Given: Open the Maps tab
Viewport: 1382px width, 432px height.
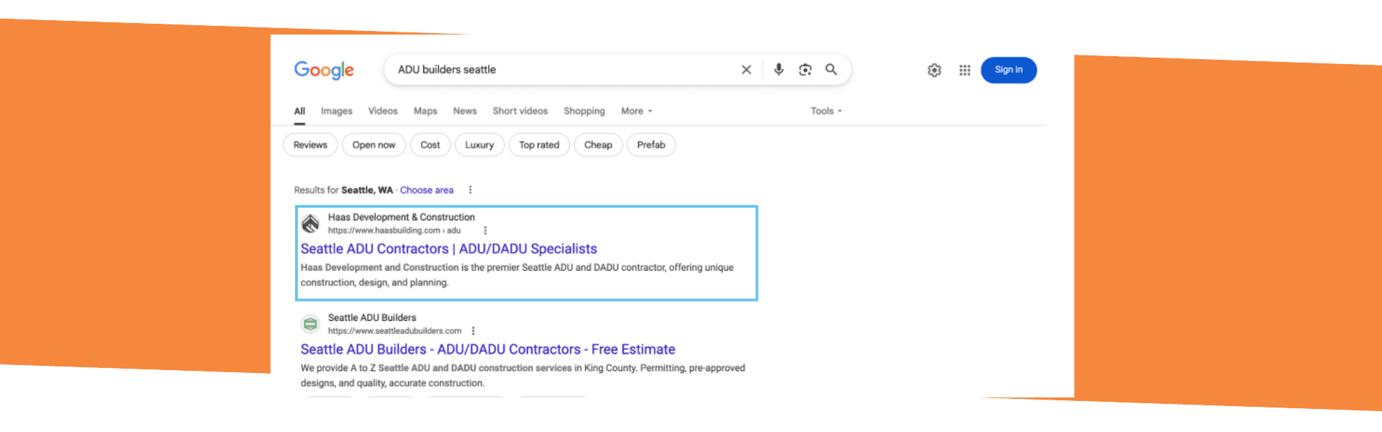Looking at the screenshot, I should click(x=425, y=111).
